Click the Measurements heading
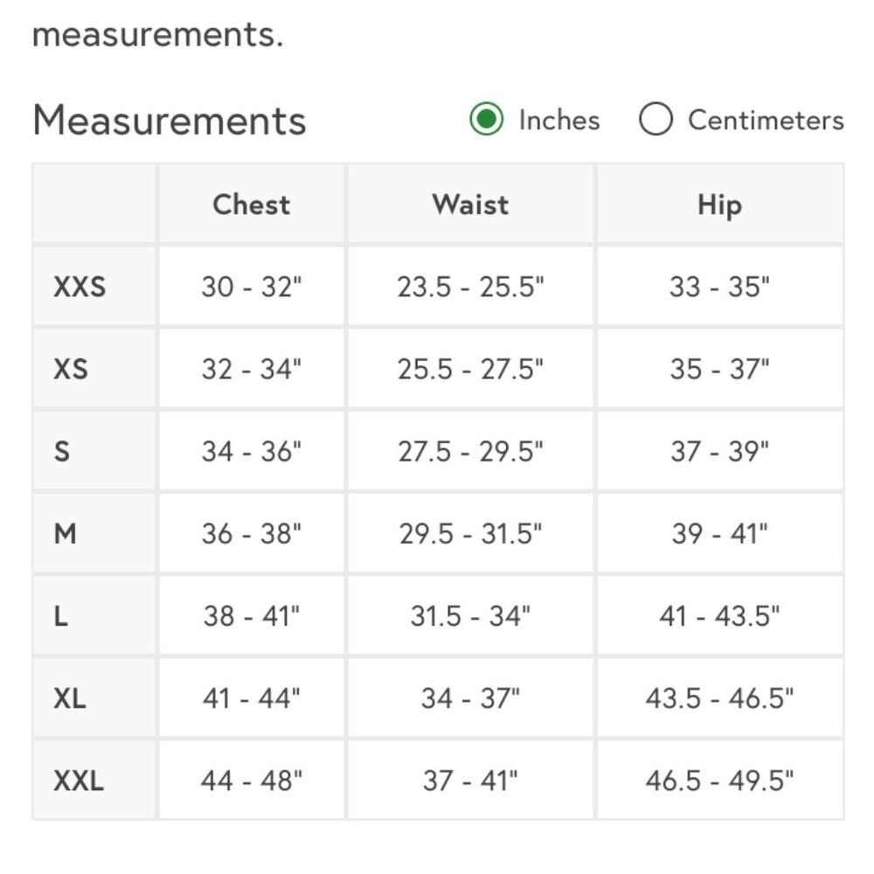This screenshot has width=874, height=874. (170, 121)
